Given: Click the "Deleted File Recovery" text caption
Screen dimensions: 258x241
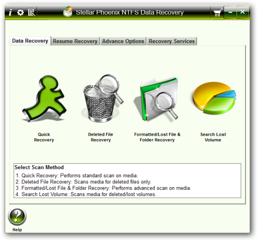Looking at the screenshot, I should [100, 137].
